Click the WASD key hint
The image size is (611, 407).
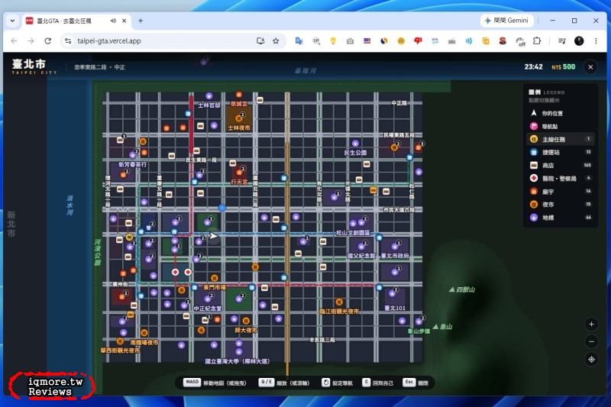[x=192, y=382]
